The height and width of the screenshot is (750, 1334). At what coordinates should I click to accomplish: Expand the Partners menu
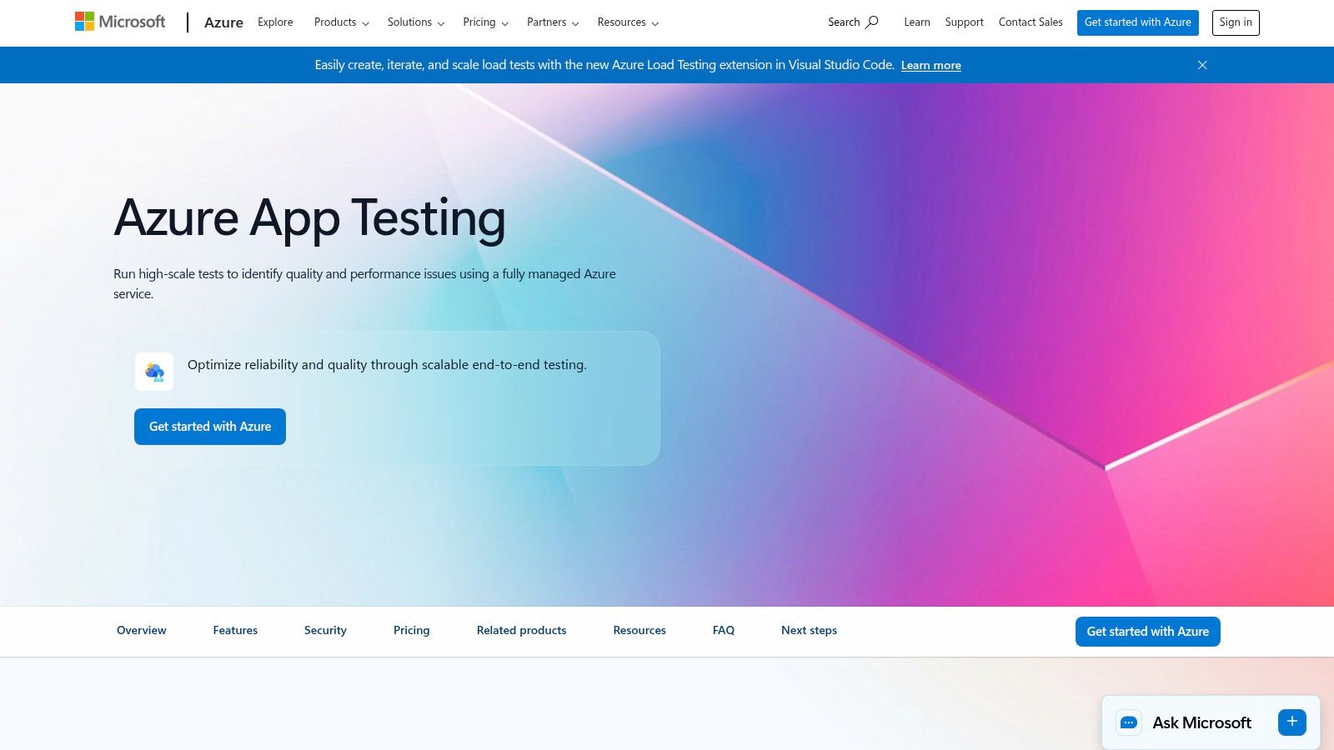coord(553,22)
